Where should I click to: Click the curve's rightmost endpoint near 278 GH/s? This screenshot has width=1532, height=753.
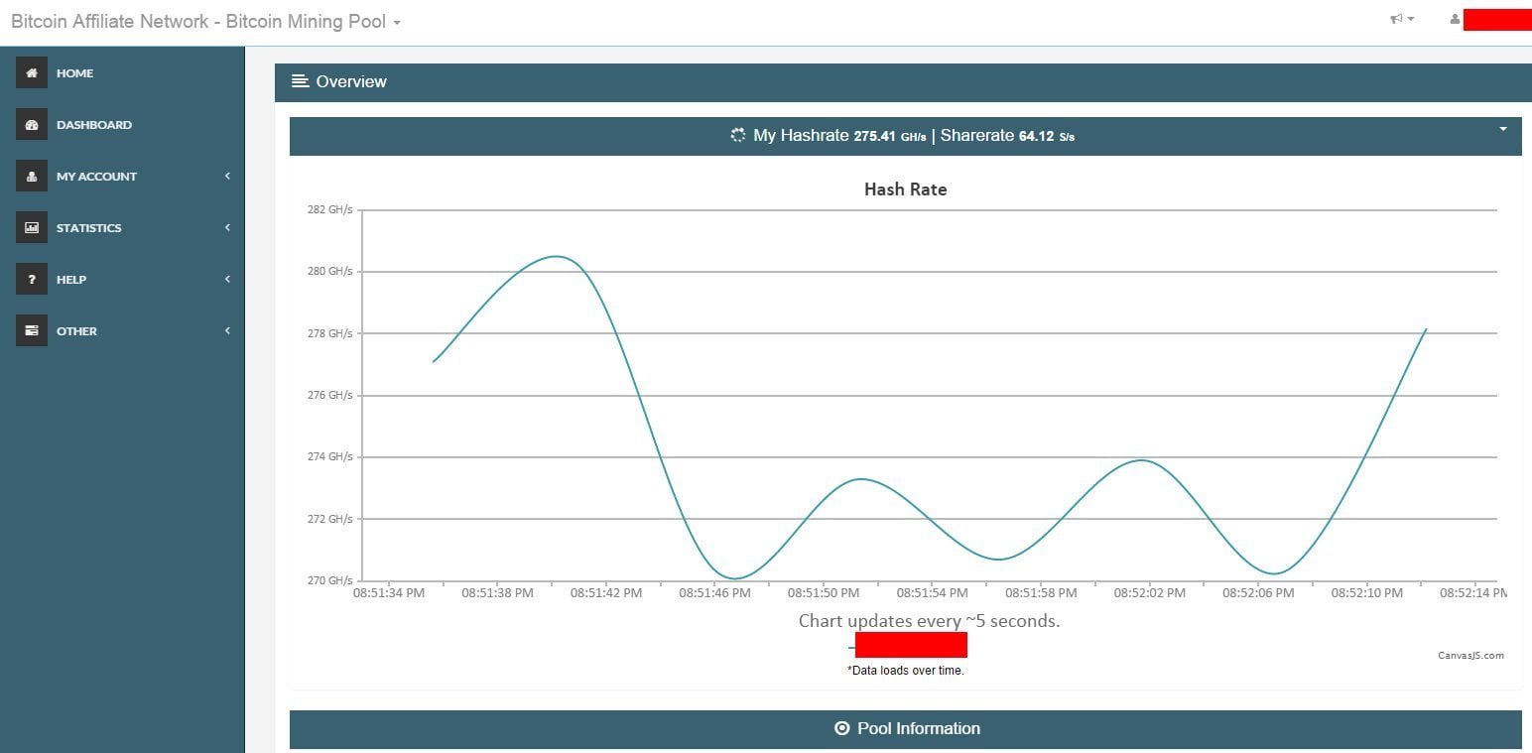coord(1426,328)
